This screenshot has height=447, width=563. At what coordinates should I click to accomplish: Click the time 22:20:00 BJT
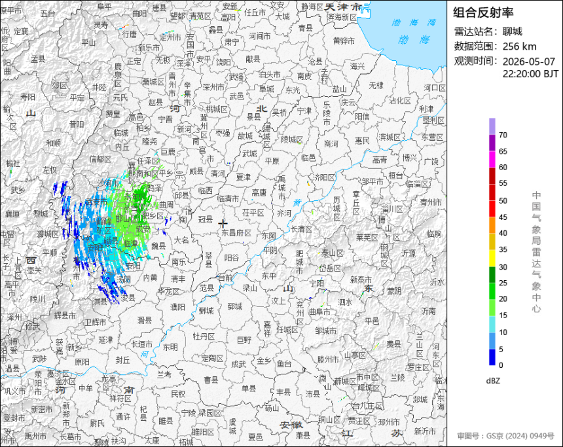point(530,73)
